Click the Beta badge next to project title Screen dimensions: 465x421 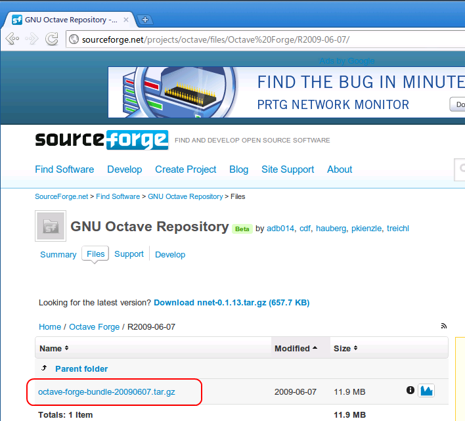pos(242,229)
